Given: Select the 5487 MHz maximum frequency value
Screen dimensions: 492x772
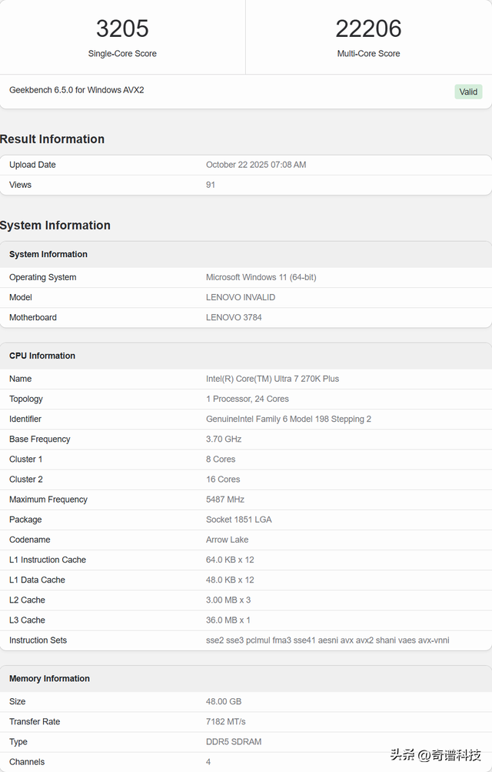Looking at the screenshot, I should tap(225, 500).
